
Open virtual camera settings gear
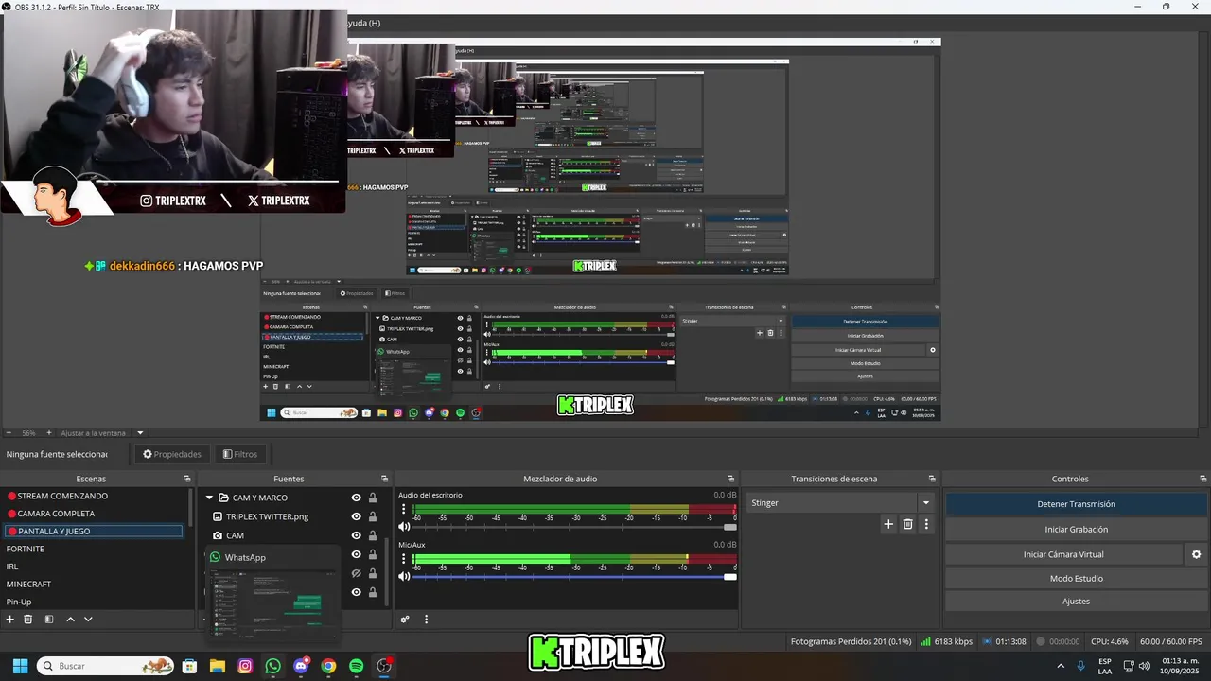coord(1196,554)
